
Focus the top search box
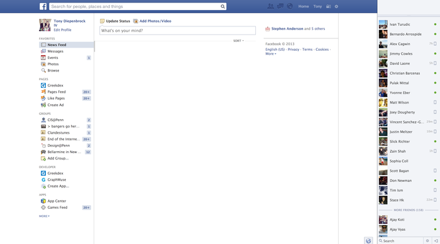(x=135, y=6)
